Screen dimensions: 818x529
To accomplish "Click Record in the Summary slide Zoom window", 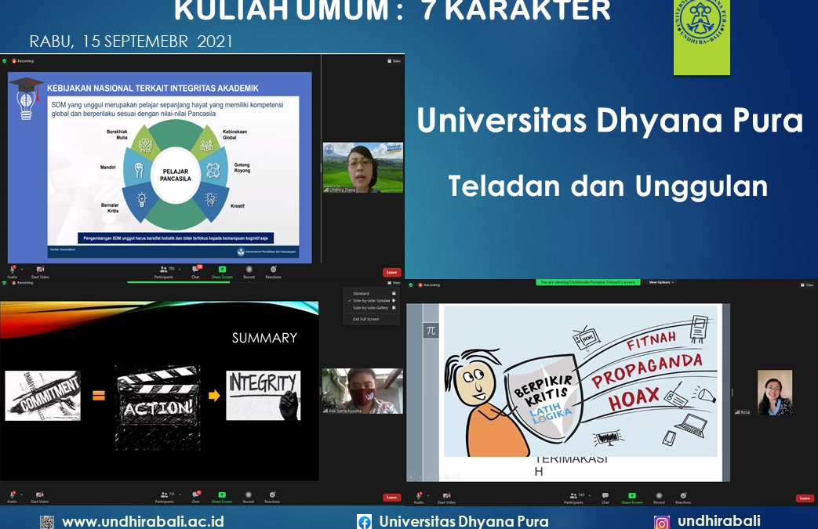I will 249,497.
